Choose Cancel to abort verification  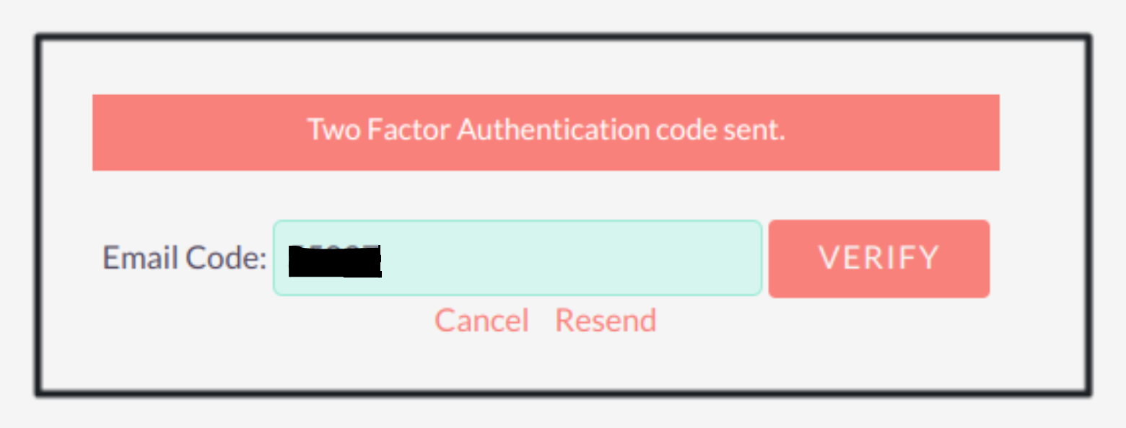coord(481,320)
